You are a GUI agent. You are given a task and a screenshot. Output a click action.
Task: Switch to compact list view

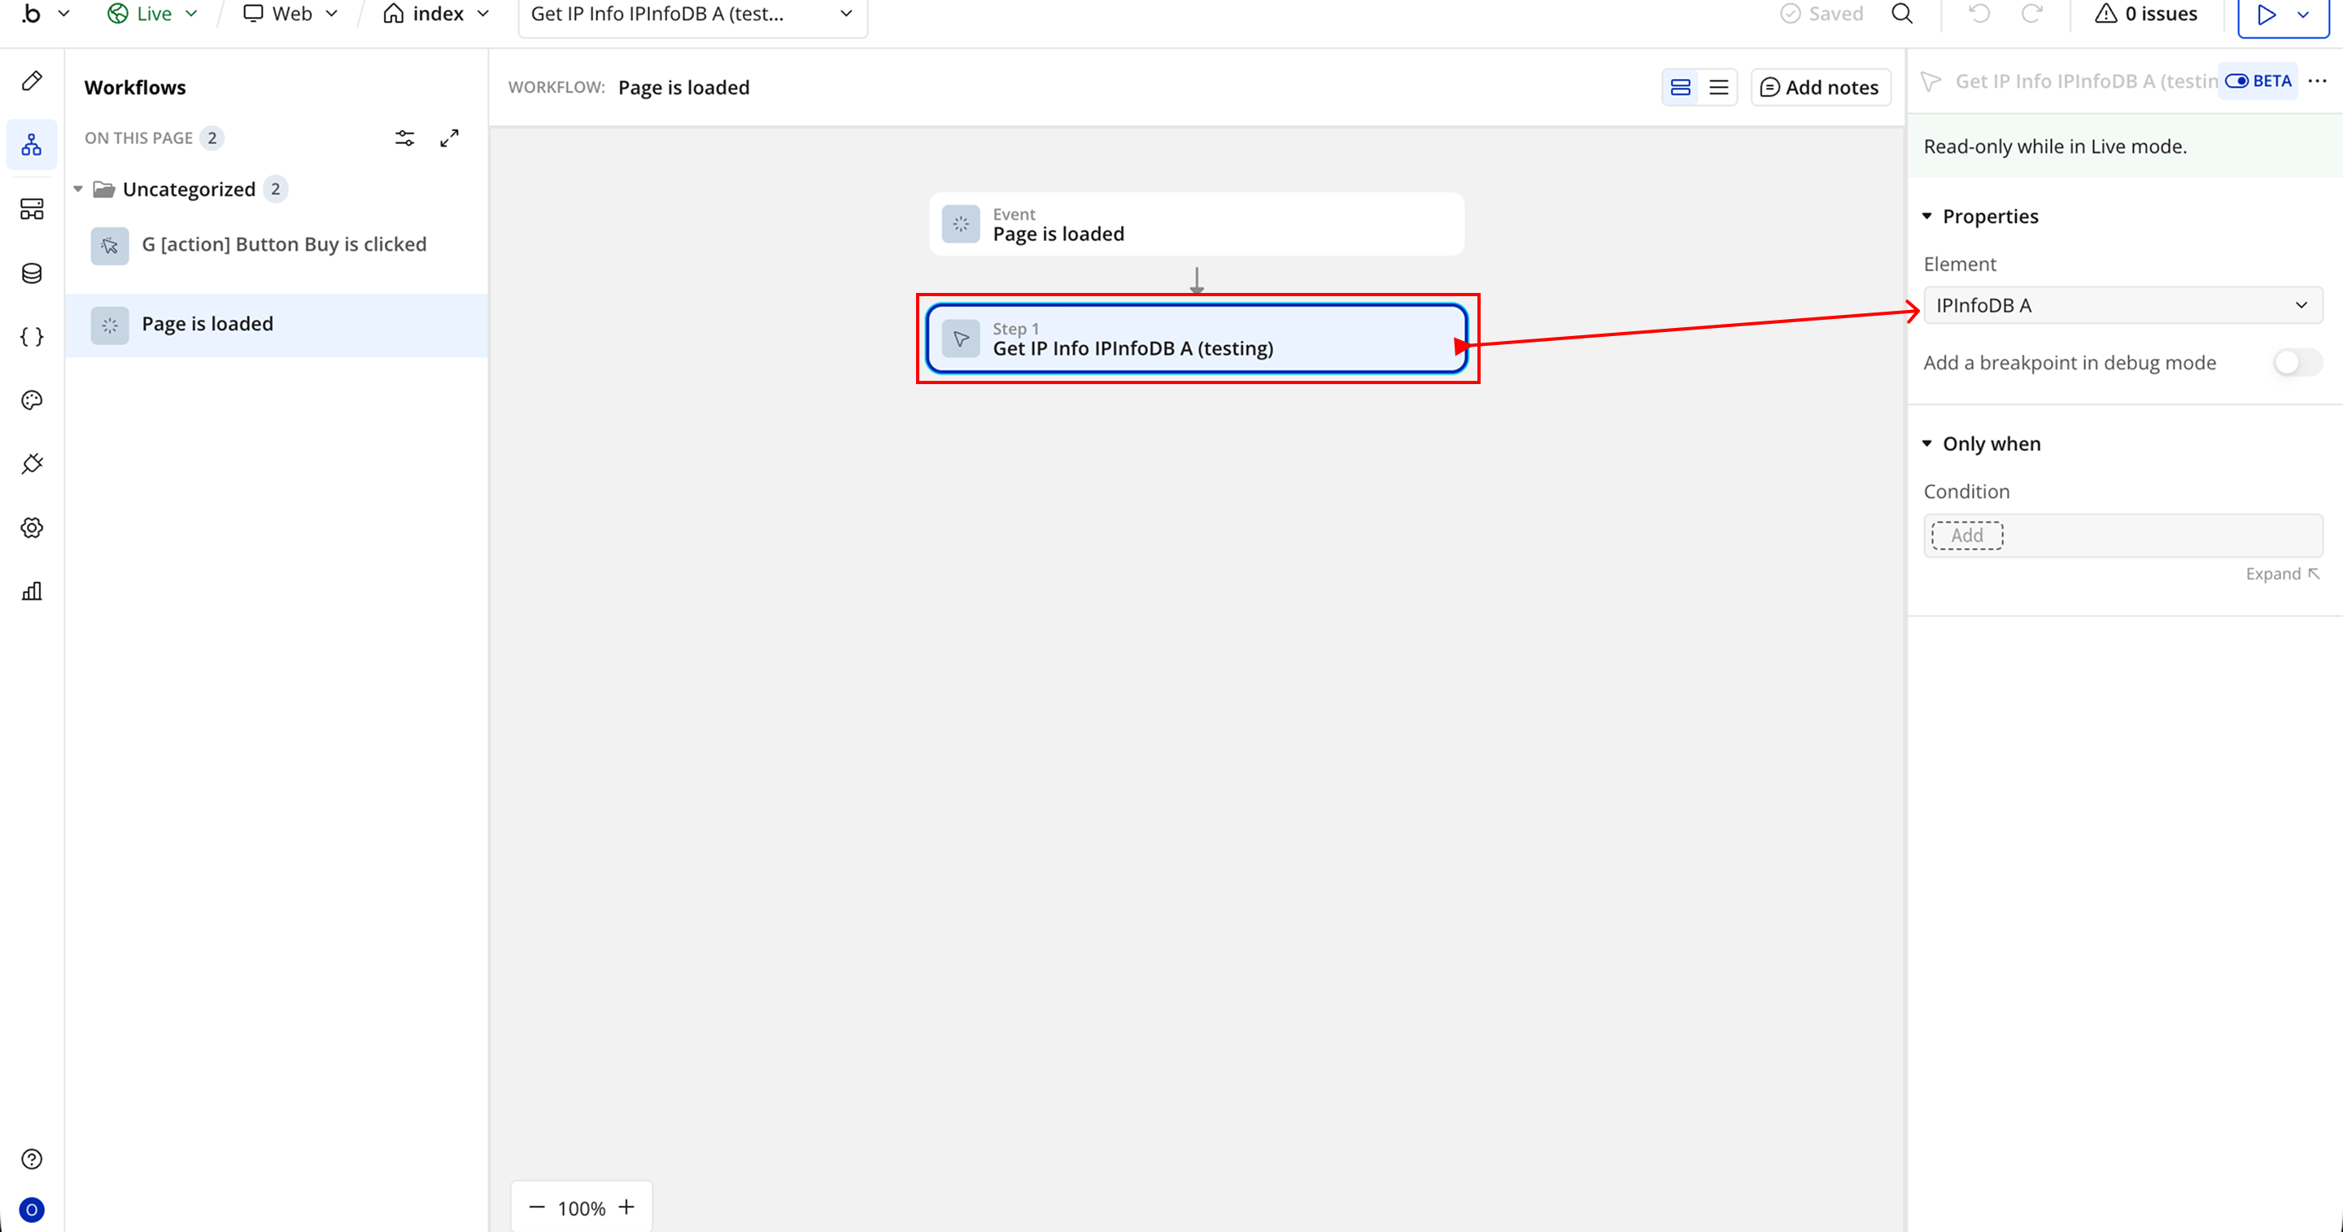[1718, 87]
